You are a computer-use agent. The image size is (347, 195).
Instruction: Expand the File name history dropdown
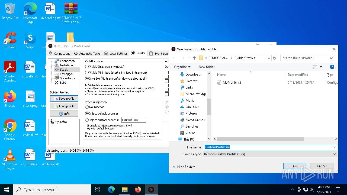(334, 147)
